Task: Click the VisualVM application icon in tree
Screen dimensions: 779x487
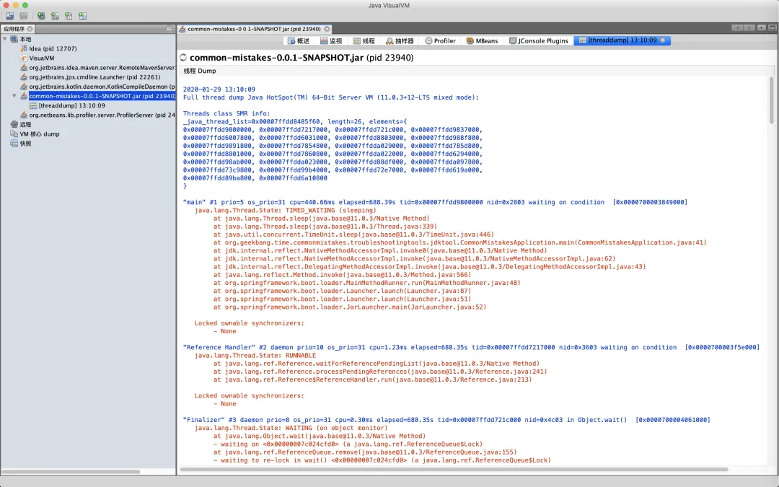Action: click(24, 58)
